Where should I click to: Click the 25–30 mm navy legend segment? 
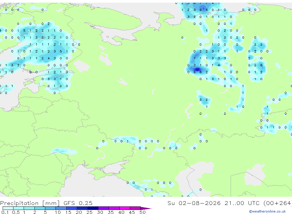pyautogui.click(x=93, y=208)
